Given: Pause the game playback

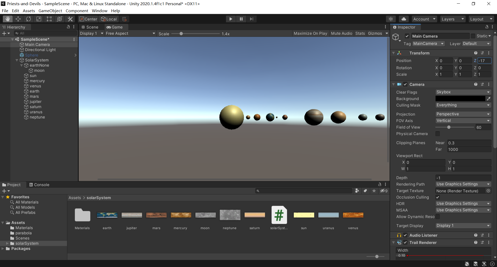Looking at the screenshot, I should (241, 19).
